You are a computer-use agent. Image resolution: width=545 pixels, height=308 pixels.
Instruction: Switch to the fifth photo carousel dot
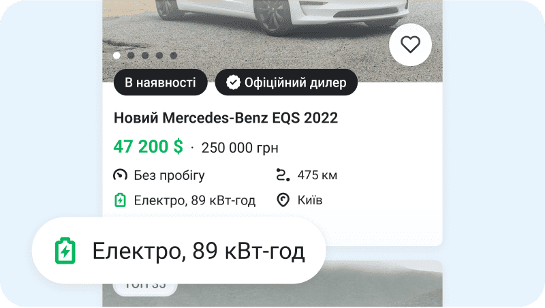(x=174, y=55)
